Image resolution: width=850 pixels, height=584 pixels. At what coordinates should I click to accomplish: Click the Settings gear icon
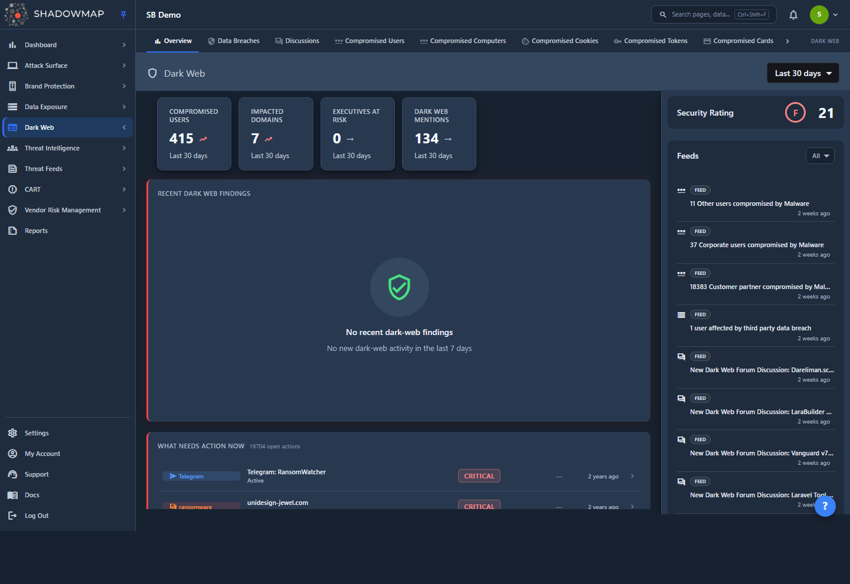click(12, 433)
